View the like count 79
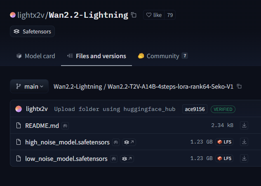The width and height of the screenshot is (261, 186). click(170, 15)
